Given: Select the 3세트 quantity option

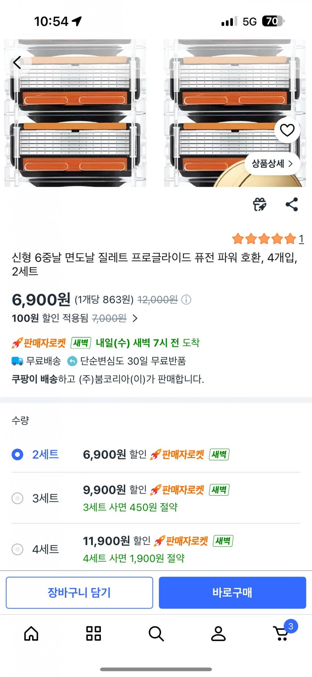Looking at the screenshot, I should (18, 498).
